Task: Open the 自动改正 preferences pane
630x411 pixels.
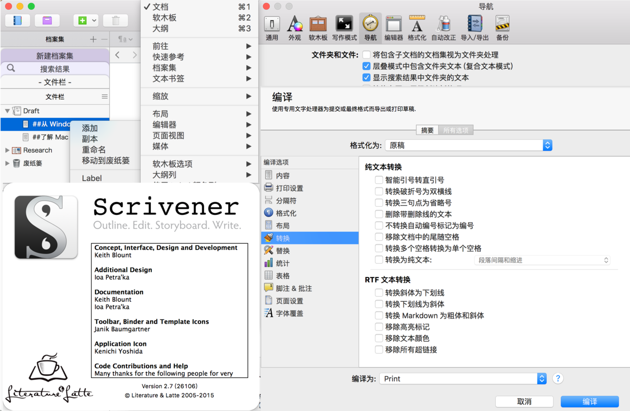Action: pos(444,28)
